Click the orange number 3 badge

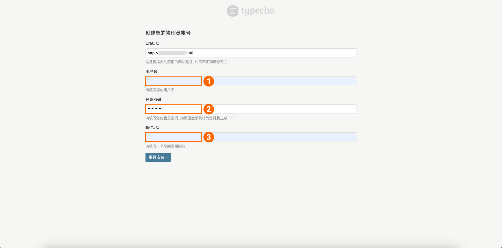[x=209, y=137]
